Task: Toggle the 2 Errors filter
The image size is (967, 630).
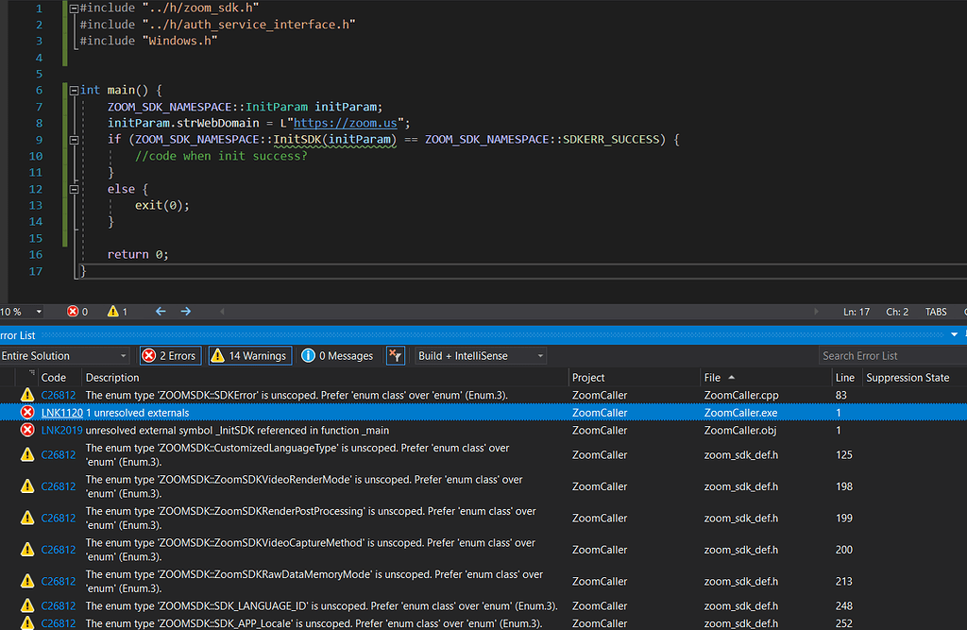Action: pyautogui.click(x=169, y=356)
